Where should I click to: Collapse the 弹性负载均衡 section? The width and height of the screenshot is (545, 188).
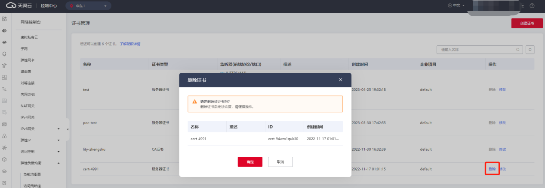point(59,163)
